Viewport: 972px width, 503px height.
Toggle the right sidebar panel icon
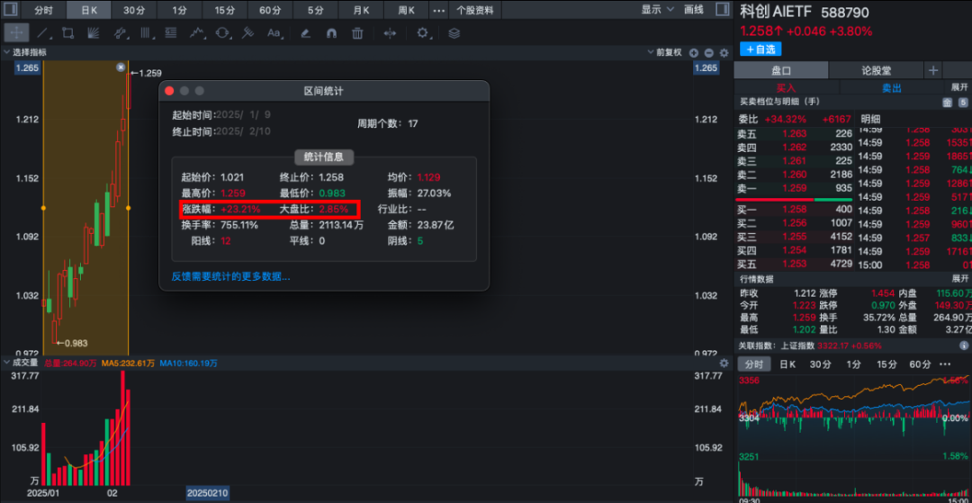722,10
